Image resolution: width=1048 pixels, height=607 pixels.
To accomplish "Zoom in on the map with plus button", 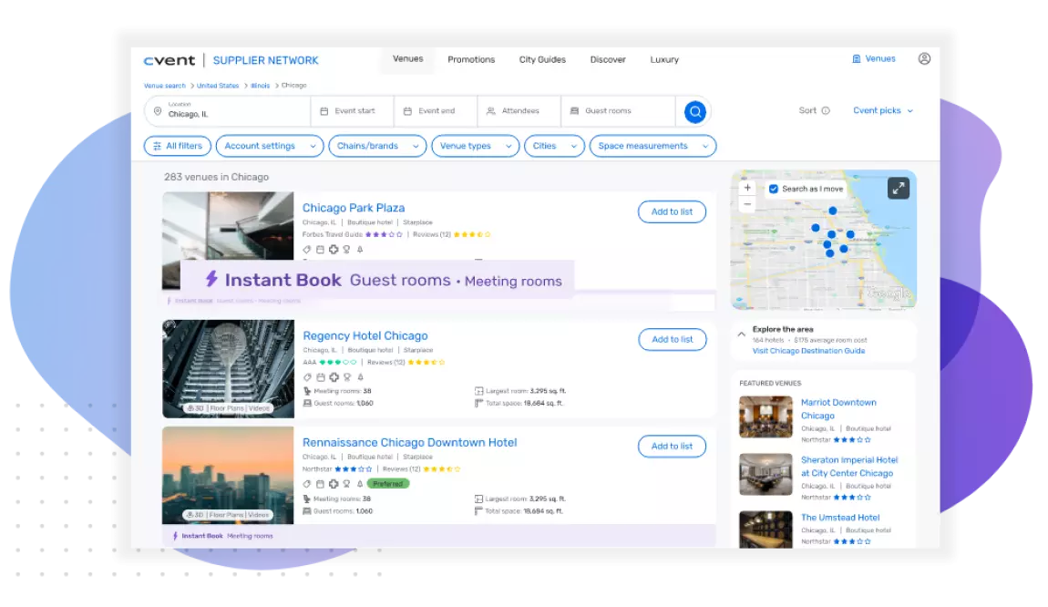I will (x=747, y=188).
